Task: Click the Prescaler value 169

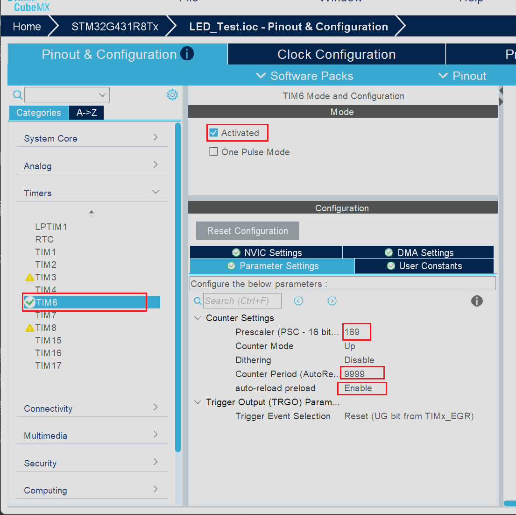Action: click(x=352, y=332)
